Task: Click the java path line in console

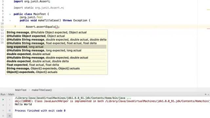Action: pos(73,98)
